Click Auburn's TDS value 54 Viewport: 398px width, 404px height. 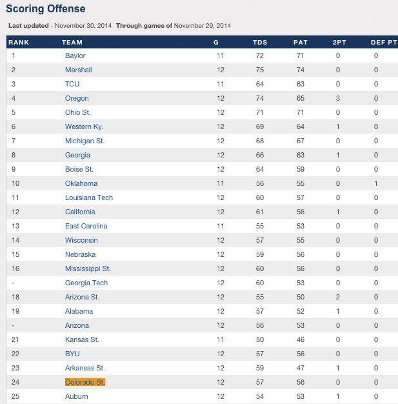tap(260, 396)
